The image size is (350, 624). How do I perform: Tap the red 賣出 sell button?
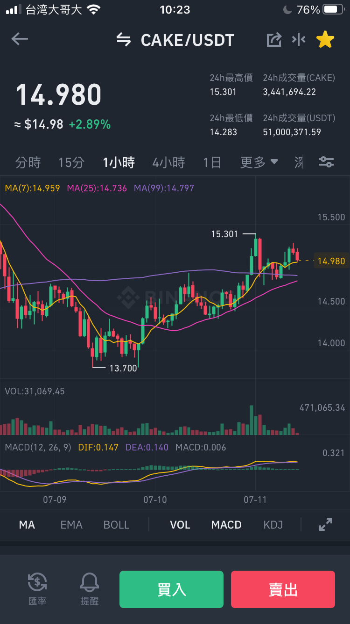(x=283, y=589)
